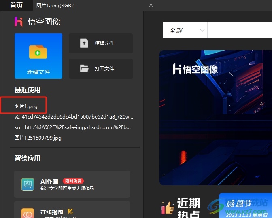The width and height of the screenshot is (272, 218).
Task: Focus the search input field
Action: click(x=240, y=30)
